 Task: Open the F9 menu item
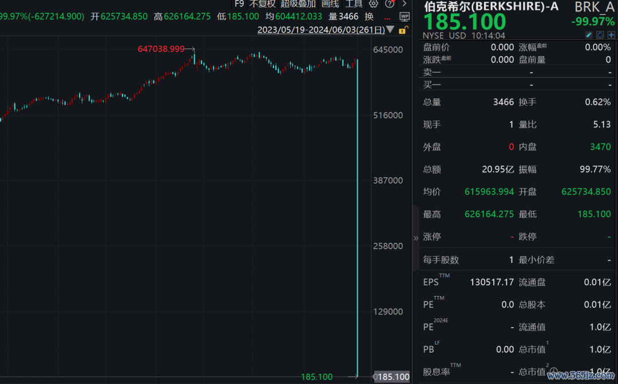239,4
